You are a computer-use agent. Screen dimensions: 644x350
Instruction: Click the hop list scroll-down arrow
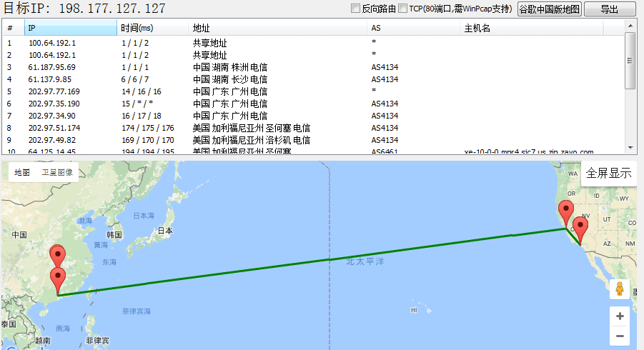(x=630, y=149)
